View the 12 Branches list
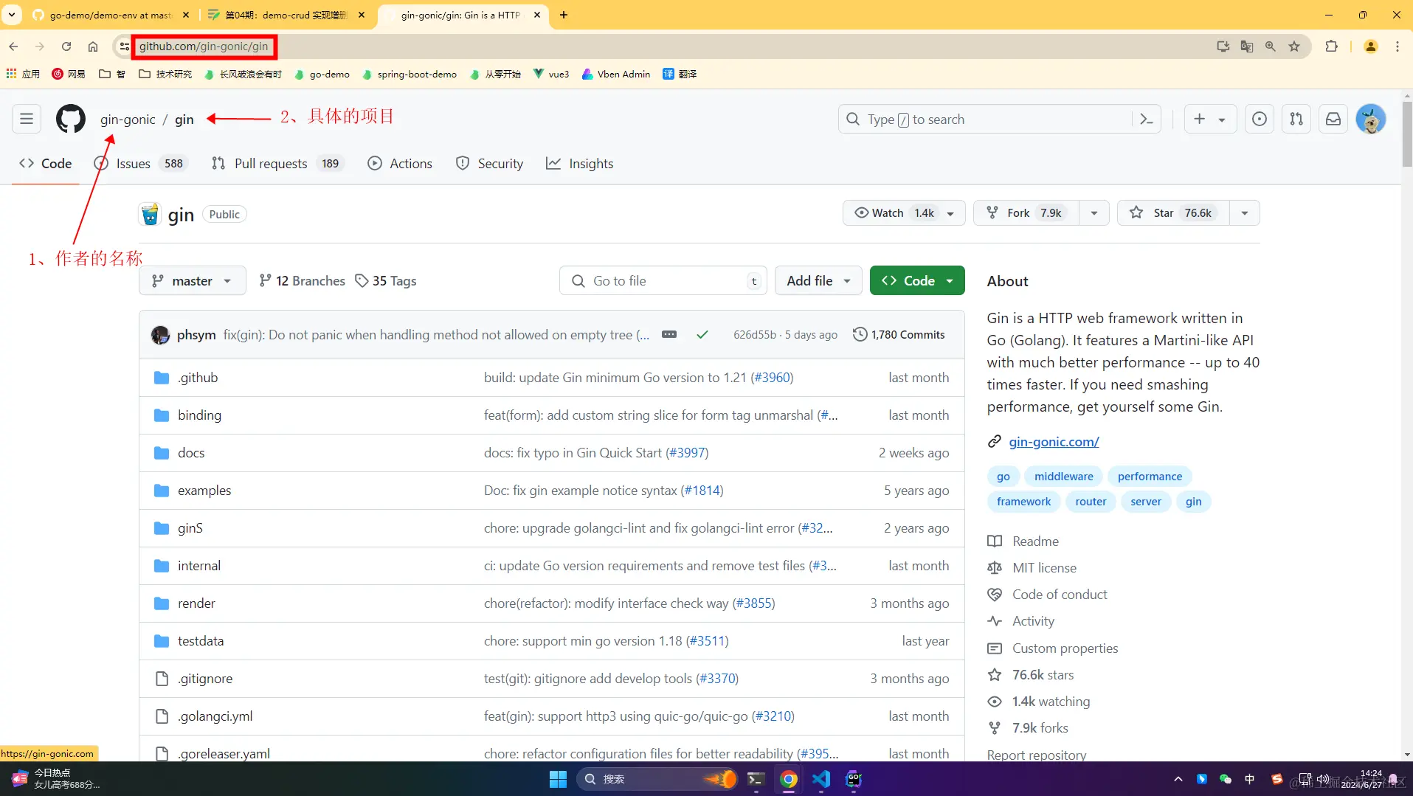 point(302,281)
